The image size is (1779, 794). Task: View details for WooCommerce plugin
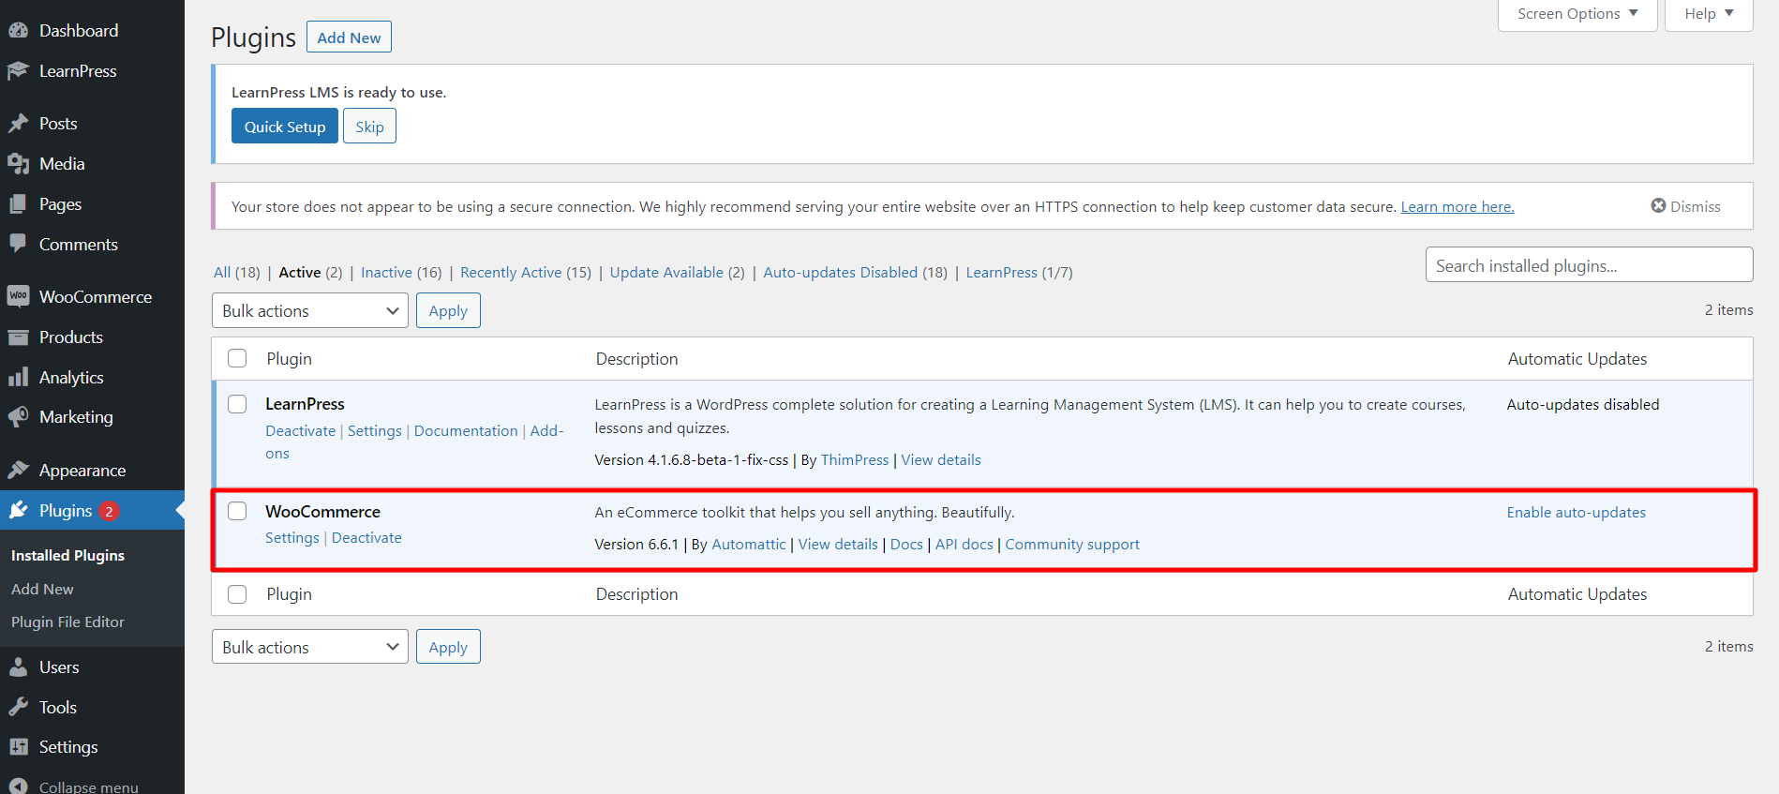point(838,544)
